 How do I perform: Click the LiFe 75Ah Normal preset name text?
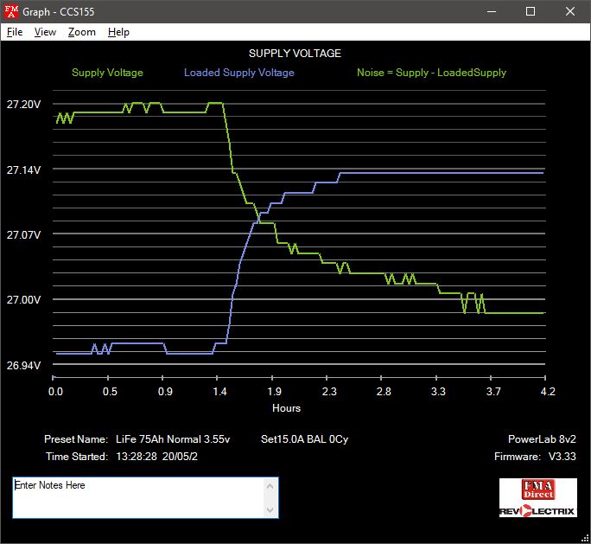tap(173, 439)
